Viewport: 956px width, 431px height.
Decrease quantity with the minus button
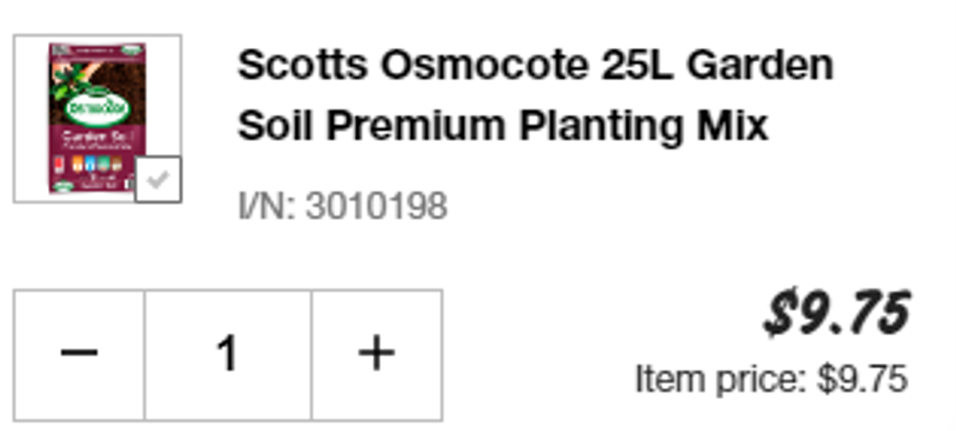(x=79, y=355)
